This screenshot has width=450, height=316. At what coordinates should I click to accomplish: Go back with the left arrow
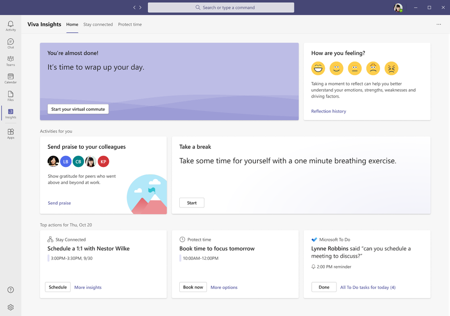click(x=134, y=8)
